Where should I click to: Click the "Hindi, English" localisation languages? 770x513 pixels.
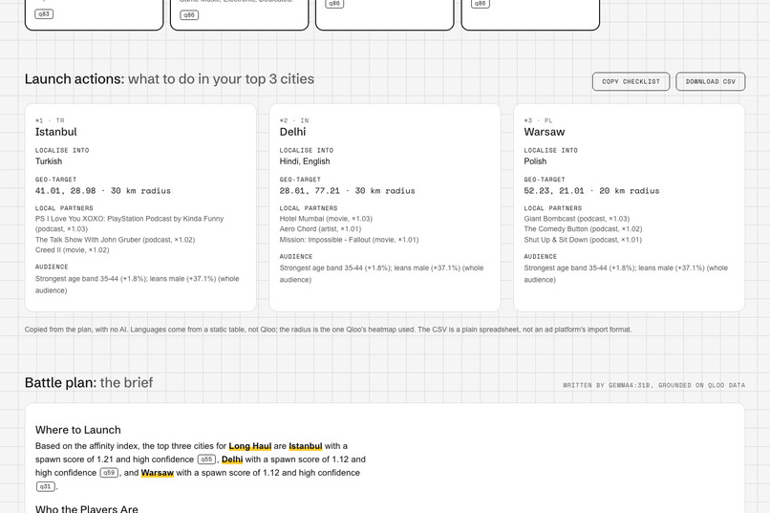point(305,161)
